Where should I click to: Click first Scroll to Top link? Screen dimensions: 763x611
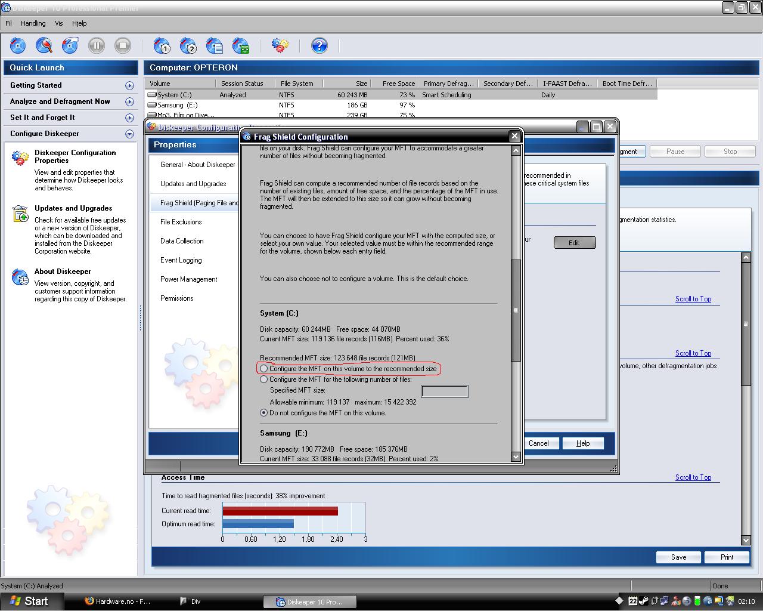click(693, 299)
